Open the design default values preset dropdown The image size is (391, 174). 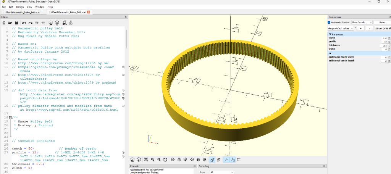pos(341,28)
